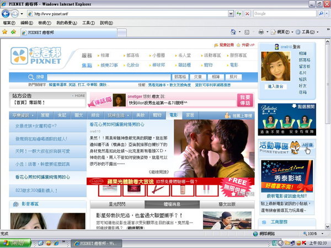Click the Showtime 秀泰影城 banner

tap(287, 176)
